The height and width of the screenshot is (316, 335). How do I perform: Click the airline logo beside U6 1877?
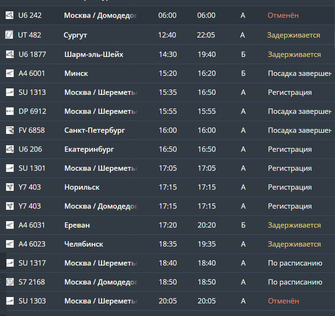[x=10, y=55]
